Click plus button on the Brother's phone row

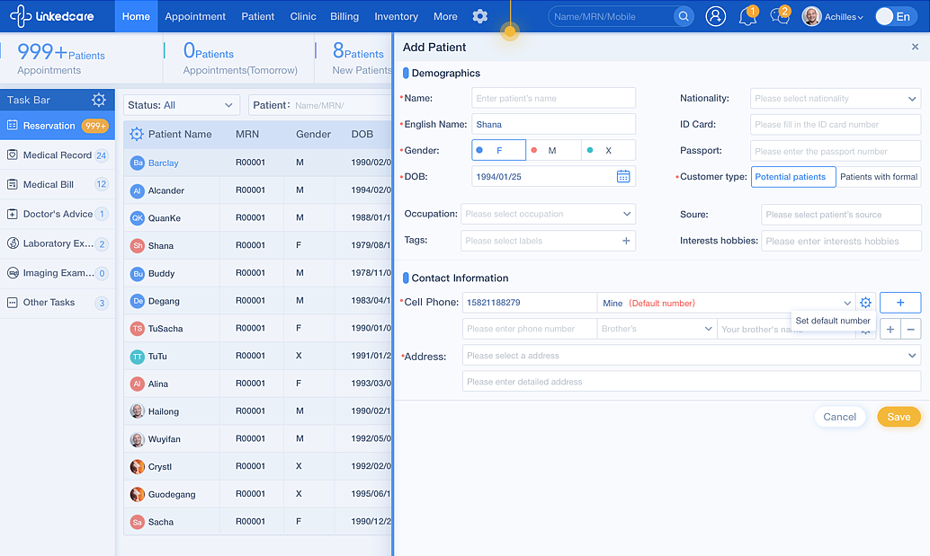(x=890, y=329)
